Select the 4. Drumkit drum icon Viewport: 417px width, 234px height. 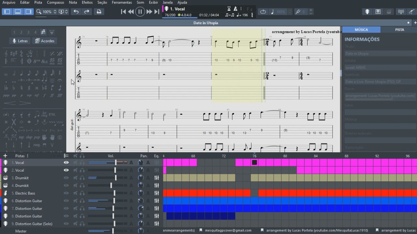[x=6, y=186]
